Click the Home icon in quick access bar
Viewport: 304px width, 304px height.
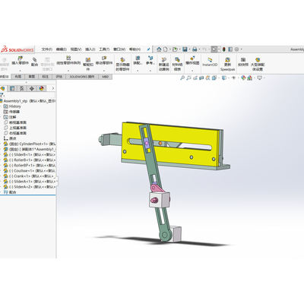[159, 49]
